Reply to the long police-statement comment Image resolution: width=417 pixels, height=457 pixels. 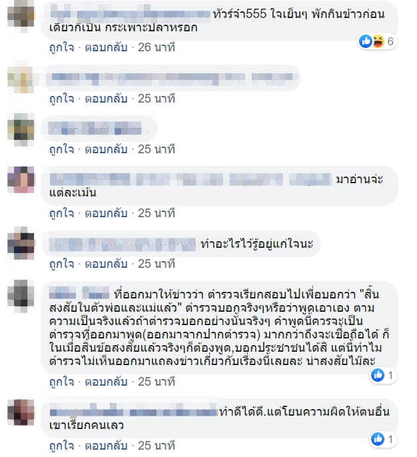106,382
